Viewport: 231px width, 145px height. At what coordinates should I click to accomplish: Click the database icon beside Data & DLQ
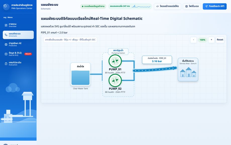6,54
